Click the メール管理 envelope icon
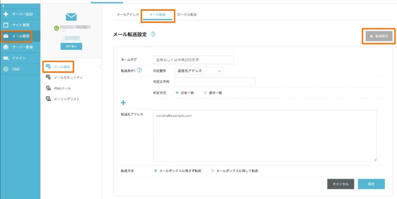Viewport: 397px width, 199px height. pos(6,36)
